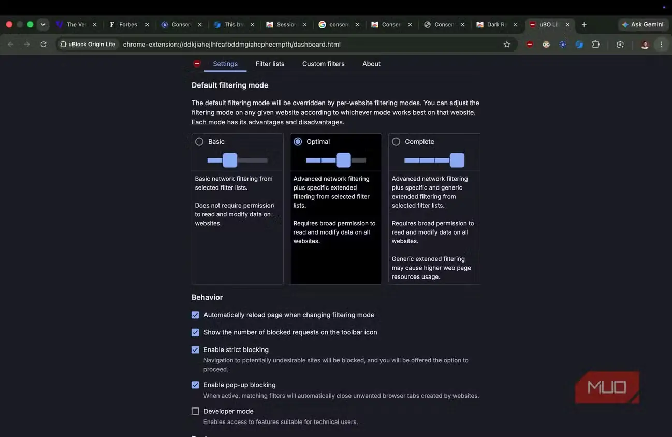Screen dimensions: 672x437
Task: Click 'Enables access to features suitable' description
Action: 281,421
